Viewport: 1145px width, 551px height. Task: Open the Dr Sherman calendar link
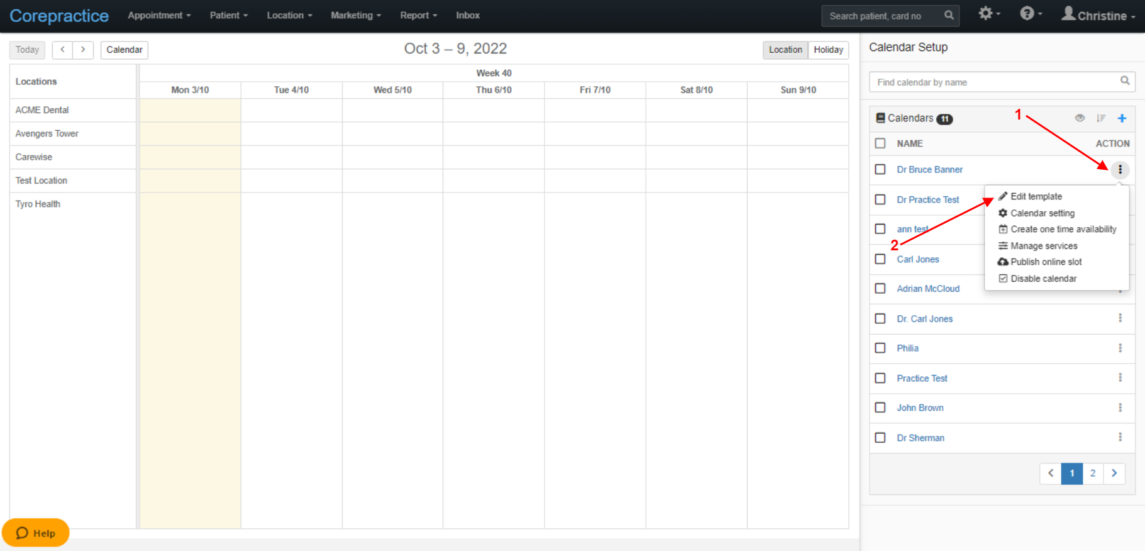coord(921,438)
